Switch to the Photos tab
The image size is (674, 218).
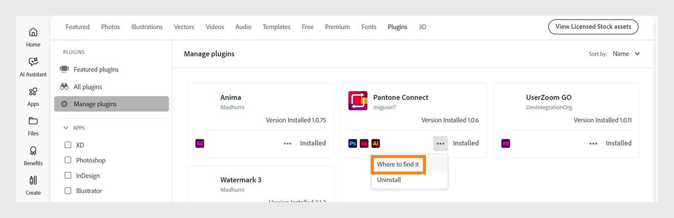[110, 27]
